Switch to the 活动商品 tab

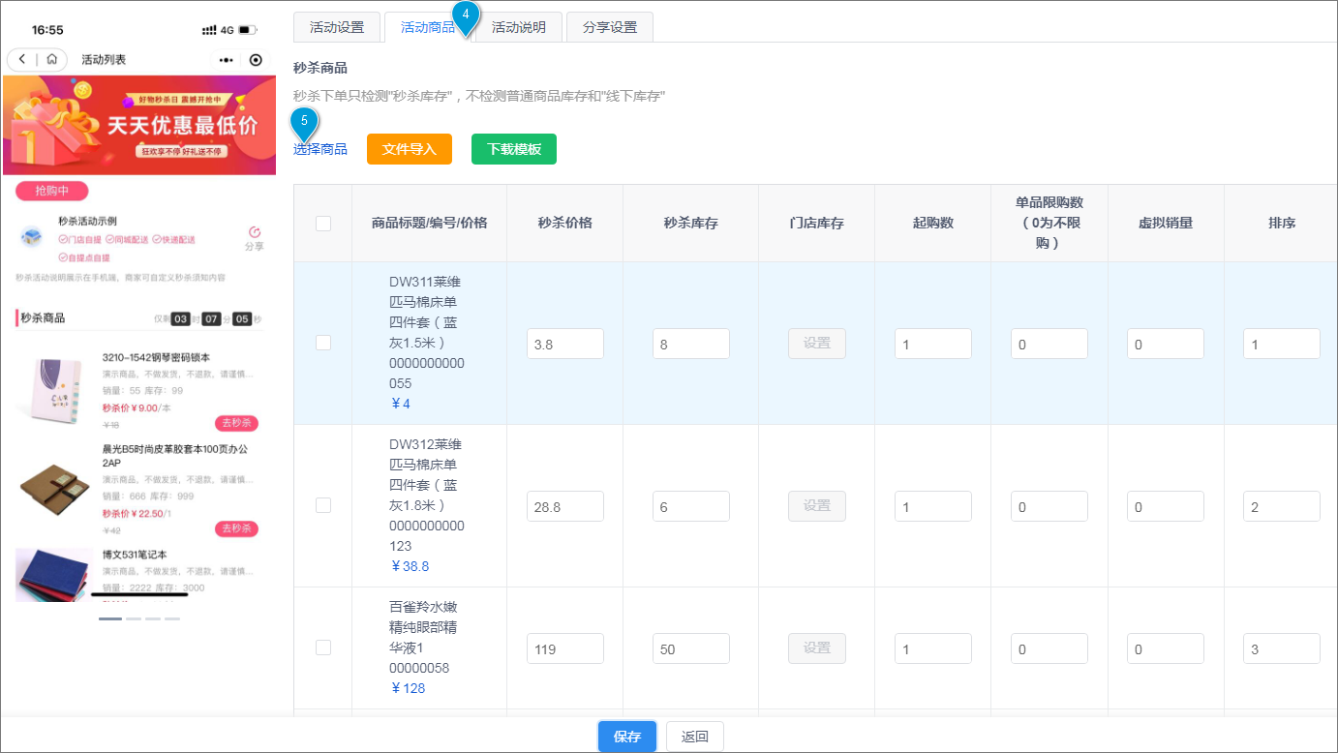tap(428, 27)
